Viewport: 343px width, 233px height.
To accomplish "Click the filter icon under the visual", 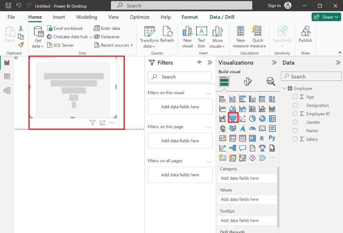I will 93,122.
